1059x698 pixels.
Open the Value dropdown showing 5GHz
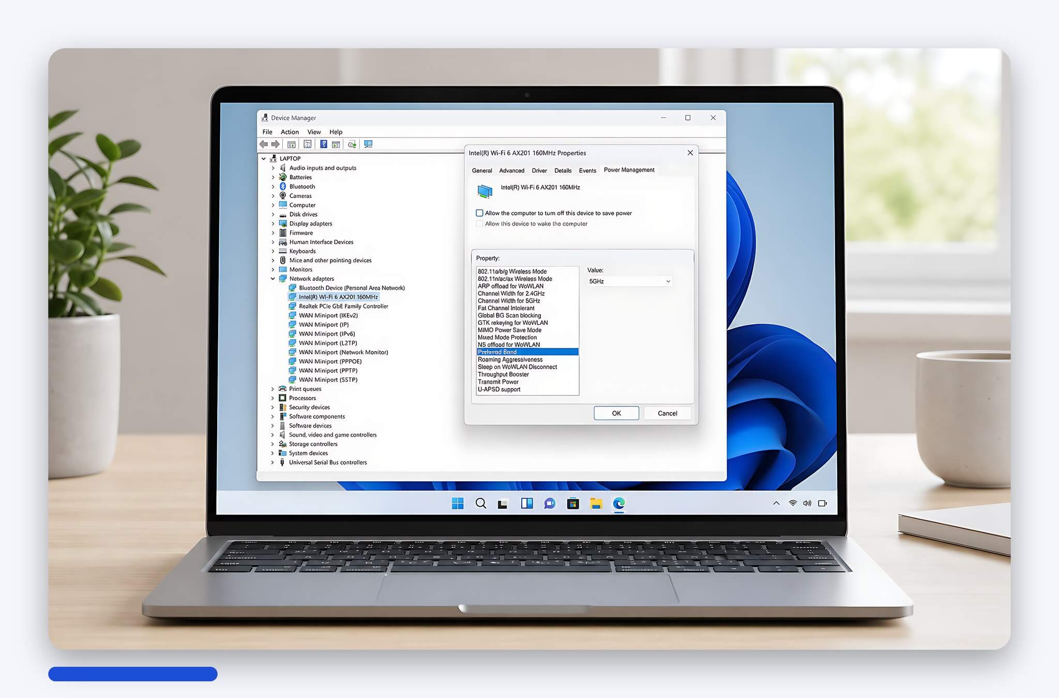[630, 281]
